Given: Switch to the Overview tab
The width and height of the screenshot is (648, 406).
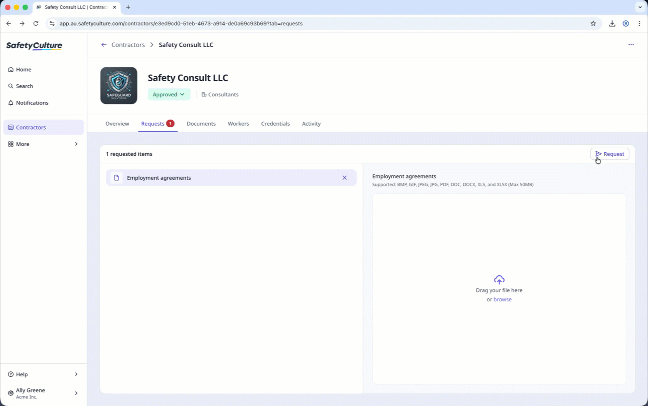Looking at the screenshot, I should [117, 124].
